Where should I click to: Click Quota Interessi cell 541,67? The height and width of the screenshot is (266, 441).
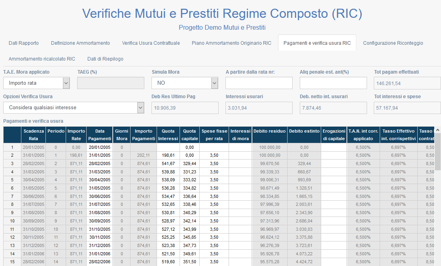(168, 163)
